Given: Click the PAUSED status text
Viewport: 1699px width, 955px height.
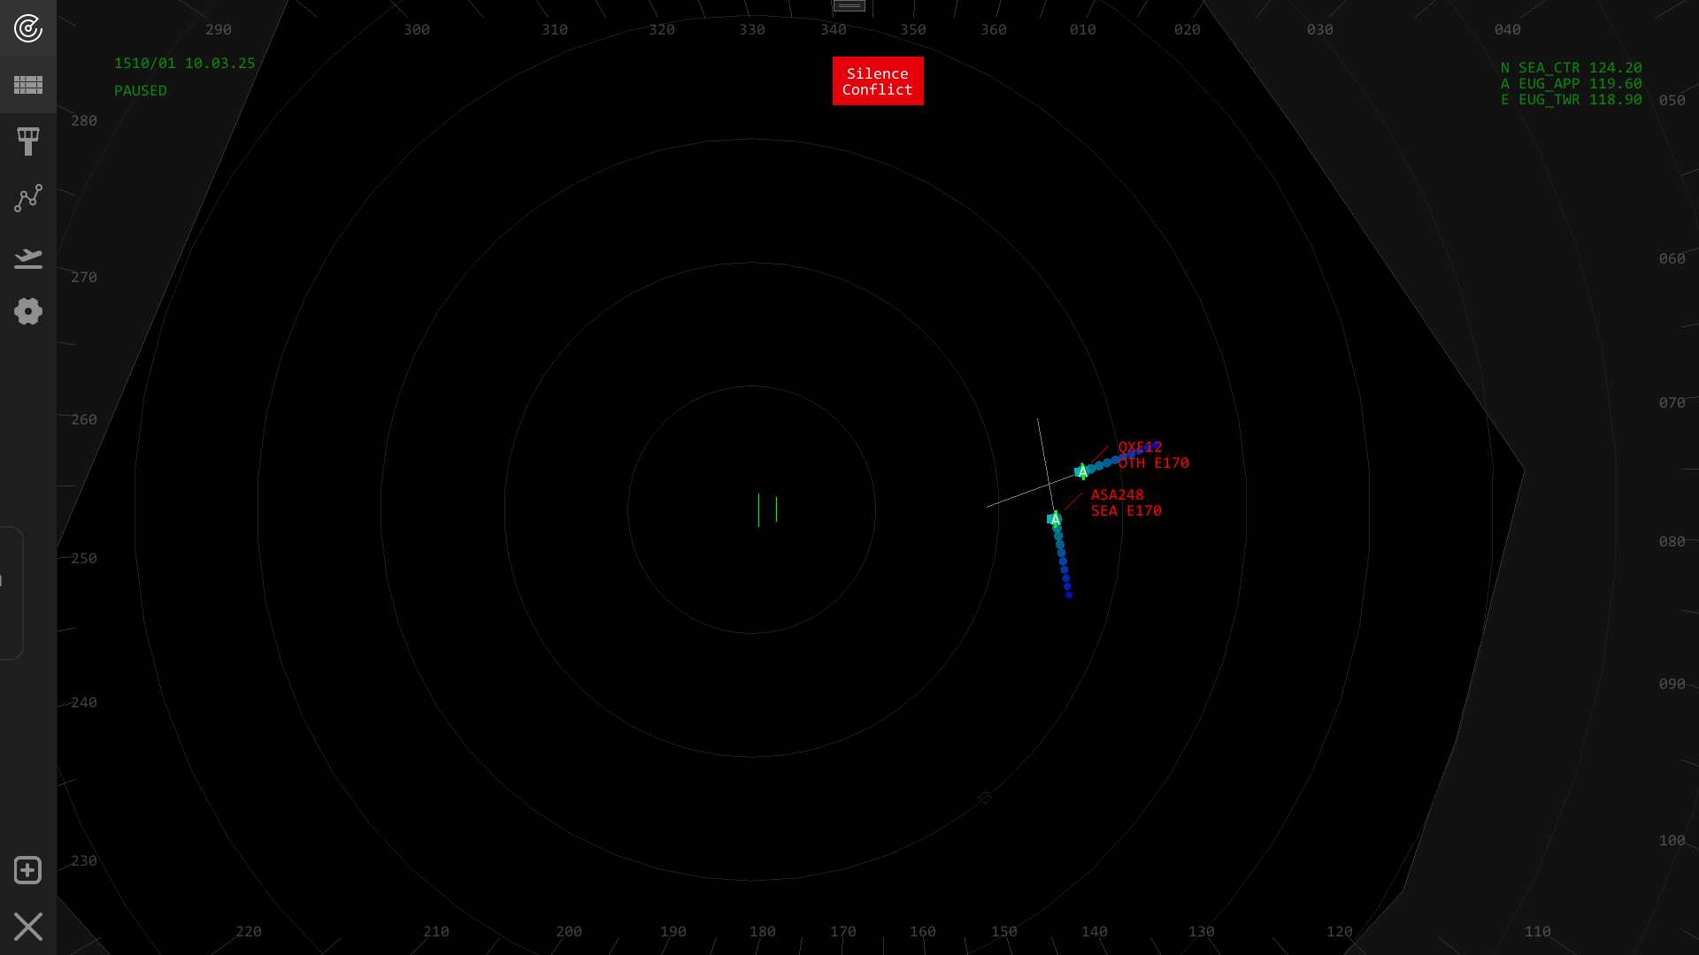Looking at the screenshot, I should point(141,91).
